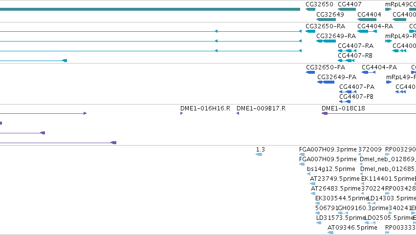Select transcript CG32649-RA label
This screenshot has height=235, width=416.
(x=336, y=36)
